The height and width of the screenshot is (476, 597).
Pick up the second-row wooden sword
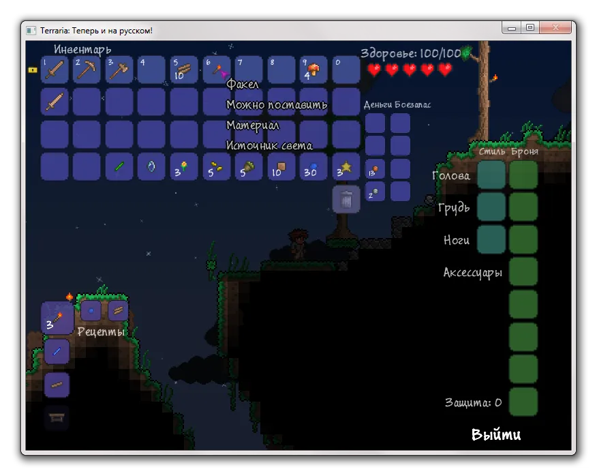tap(55, 102)
